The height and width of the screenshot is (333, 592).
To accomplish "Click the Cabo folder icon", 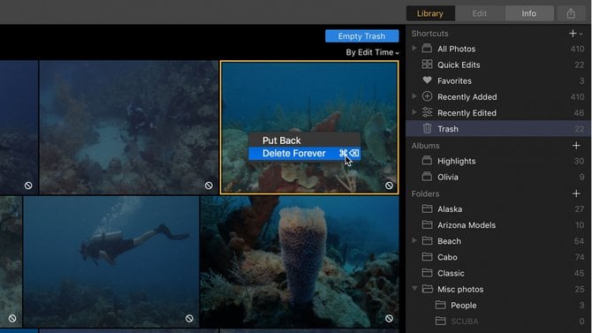I will click(427, 257).
